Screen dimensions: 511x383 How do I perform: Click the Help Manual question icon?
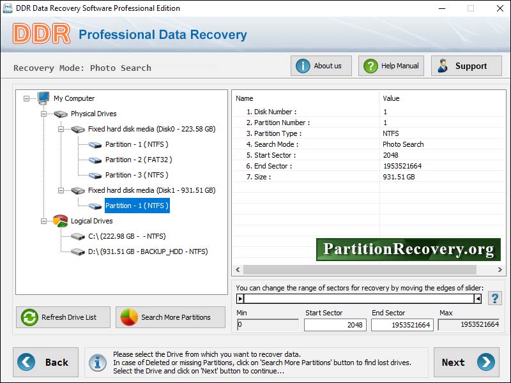[370, 65]
